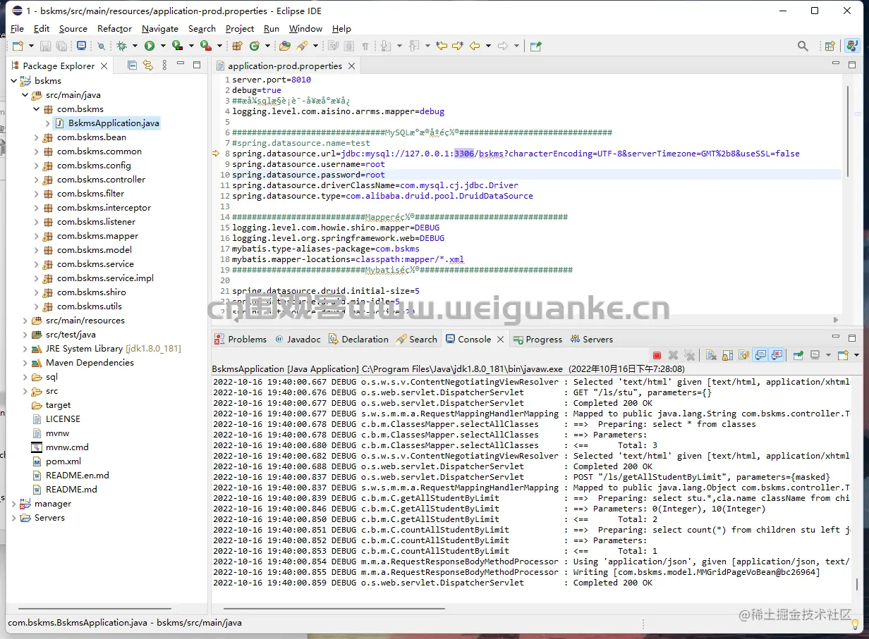Toggle Show Console on standard output change
The image size is (869, 639).
point(760,355)
